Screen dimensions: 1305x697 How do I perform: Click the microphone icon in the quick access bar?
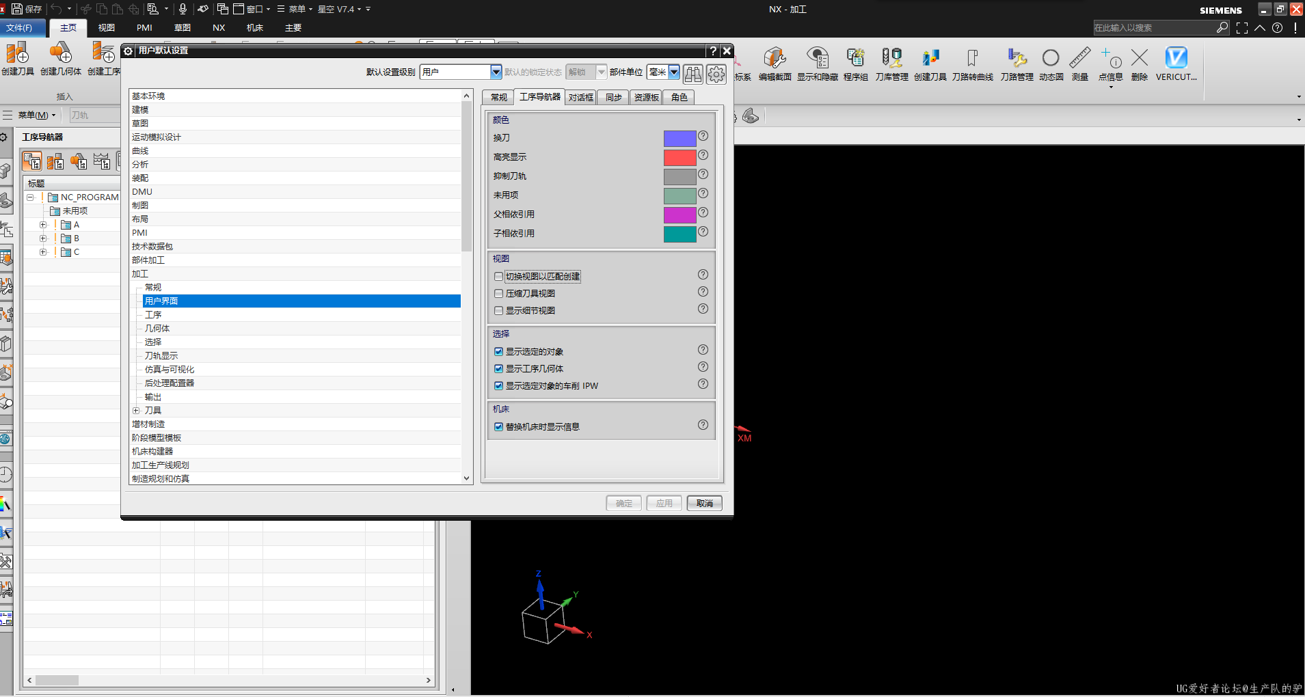[183, 9]
